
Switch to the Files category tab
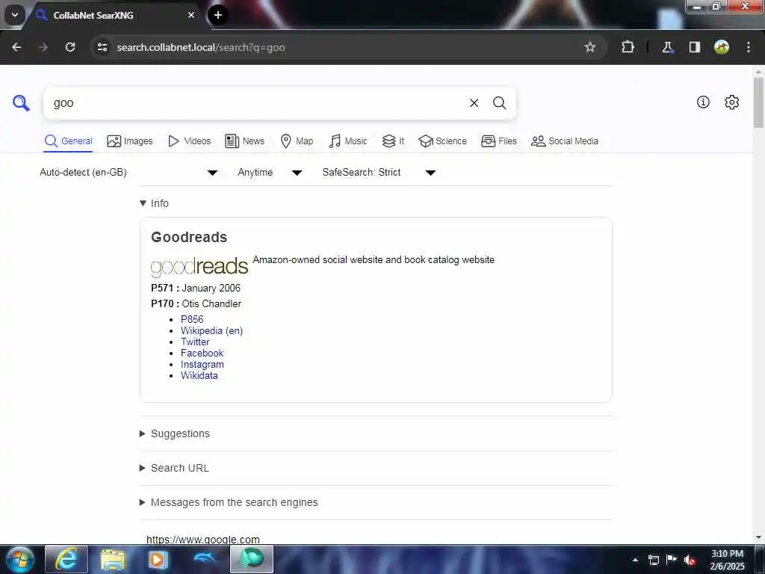point(498,141)
